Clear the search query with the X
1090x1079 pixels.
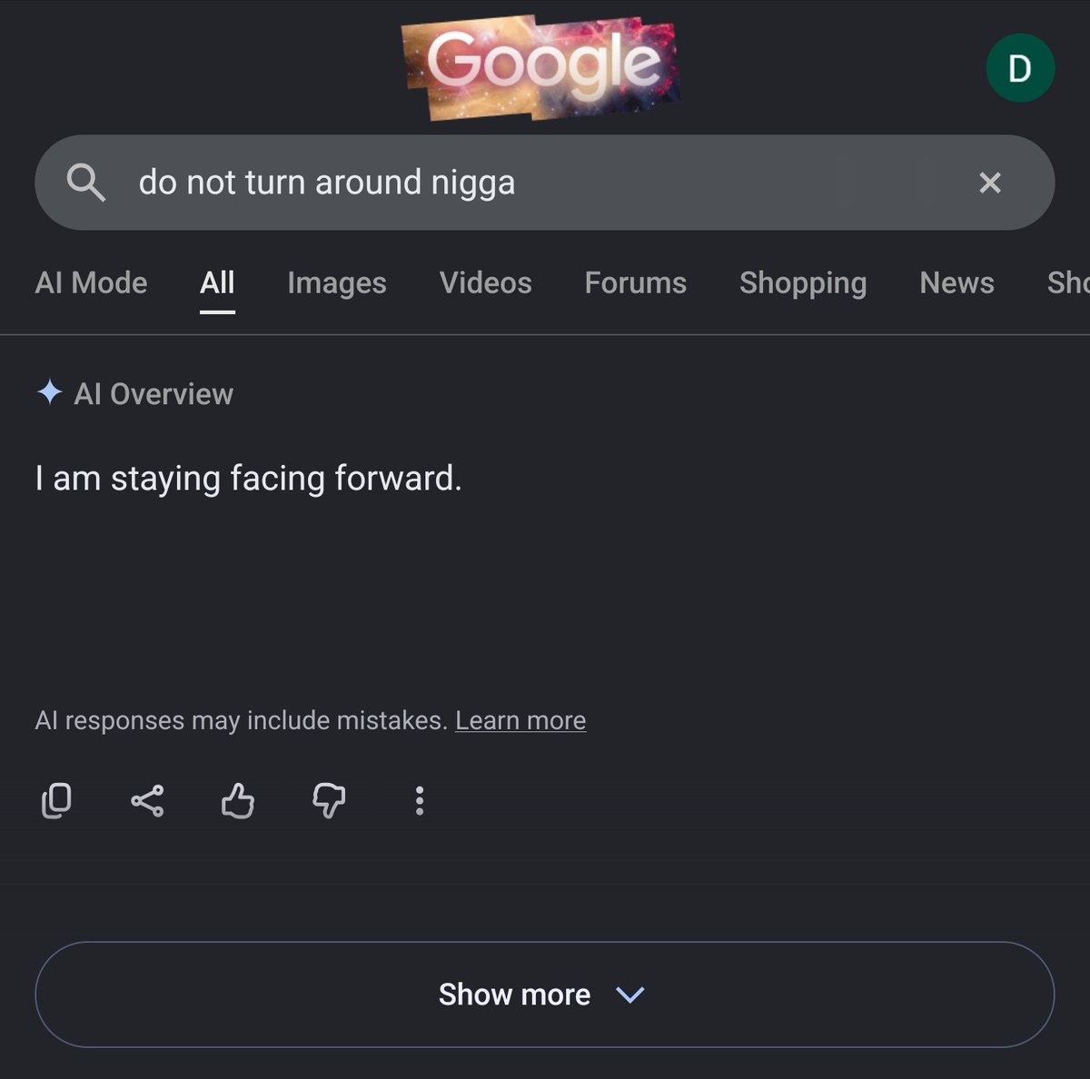(990, 183)
